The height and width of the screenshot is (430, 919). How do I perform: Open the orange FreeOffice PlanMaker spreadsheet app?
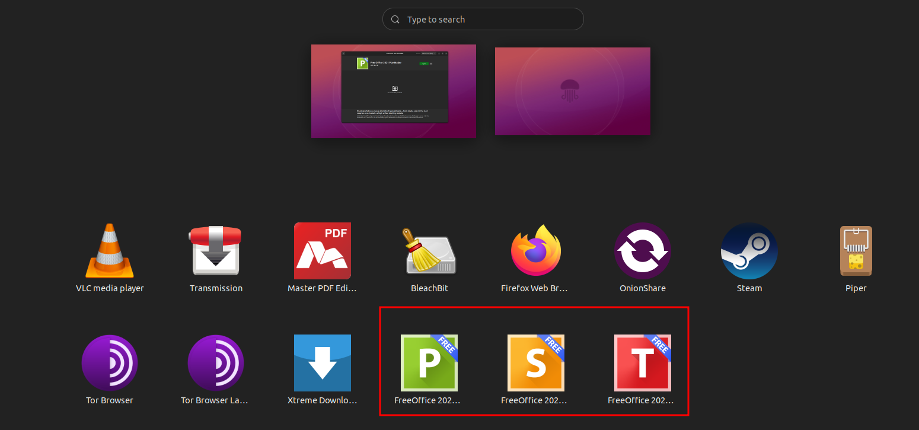(x=535, y=363)
